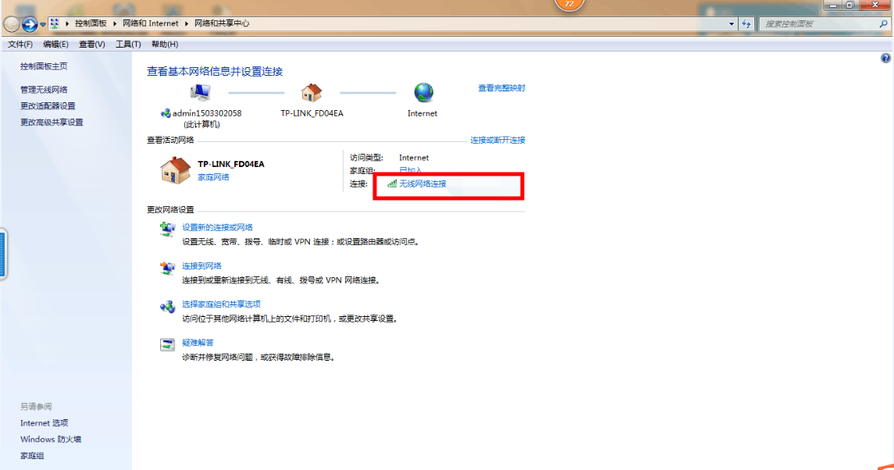Click the large house icon beside TP-LINK_FD04EA
894x470 pixels.
point(175,170)
